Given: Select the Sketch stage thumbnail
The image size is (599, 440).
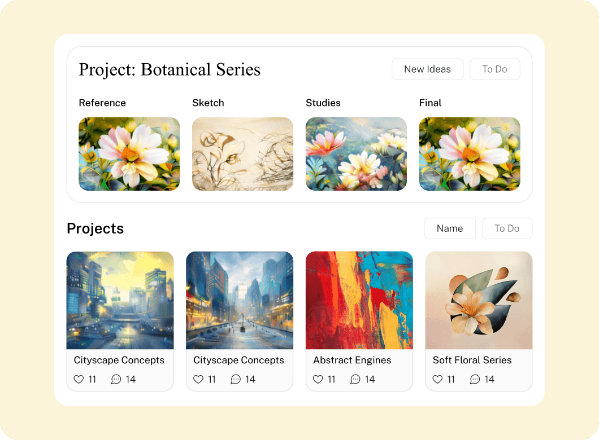Looking at the screenshot, I should (x=242, y=154).
